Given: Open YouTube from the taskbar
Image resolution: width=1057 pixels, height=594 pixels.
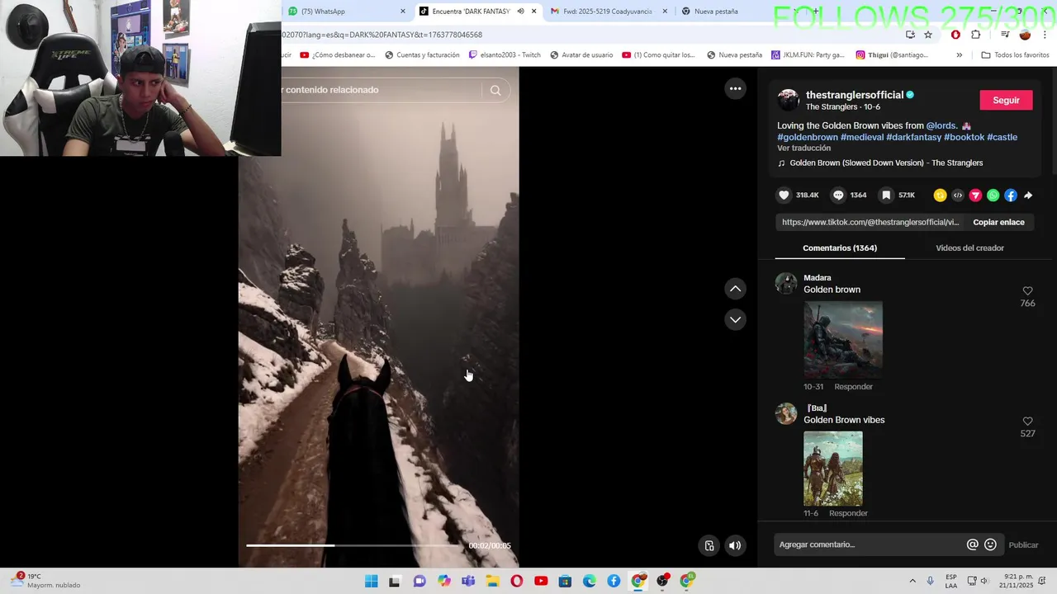Looking at the screenshot, I should pos(541,582).
